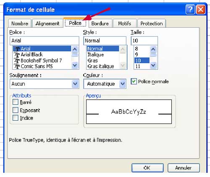The width and height of the screenshot is (210, 177).
Task: Click the Annuler button
Action: click(184, 168)
